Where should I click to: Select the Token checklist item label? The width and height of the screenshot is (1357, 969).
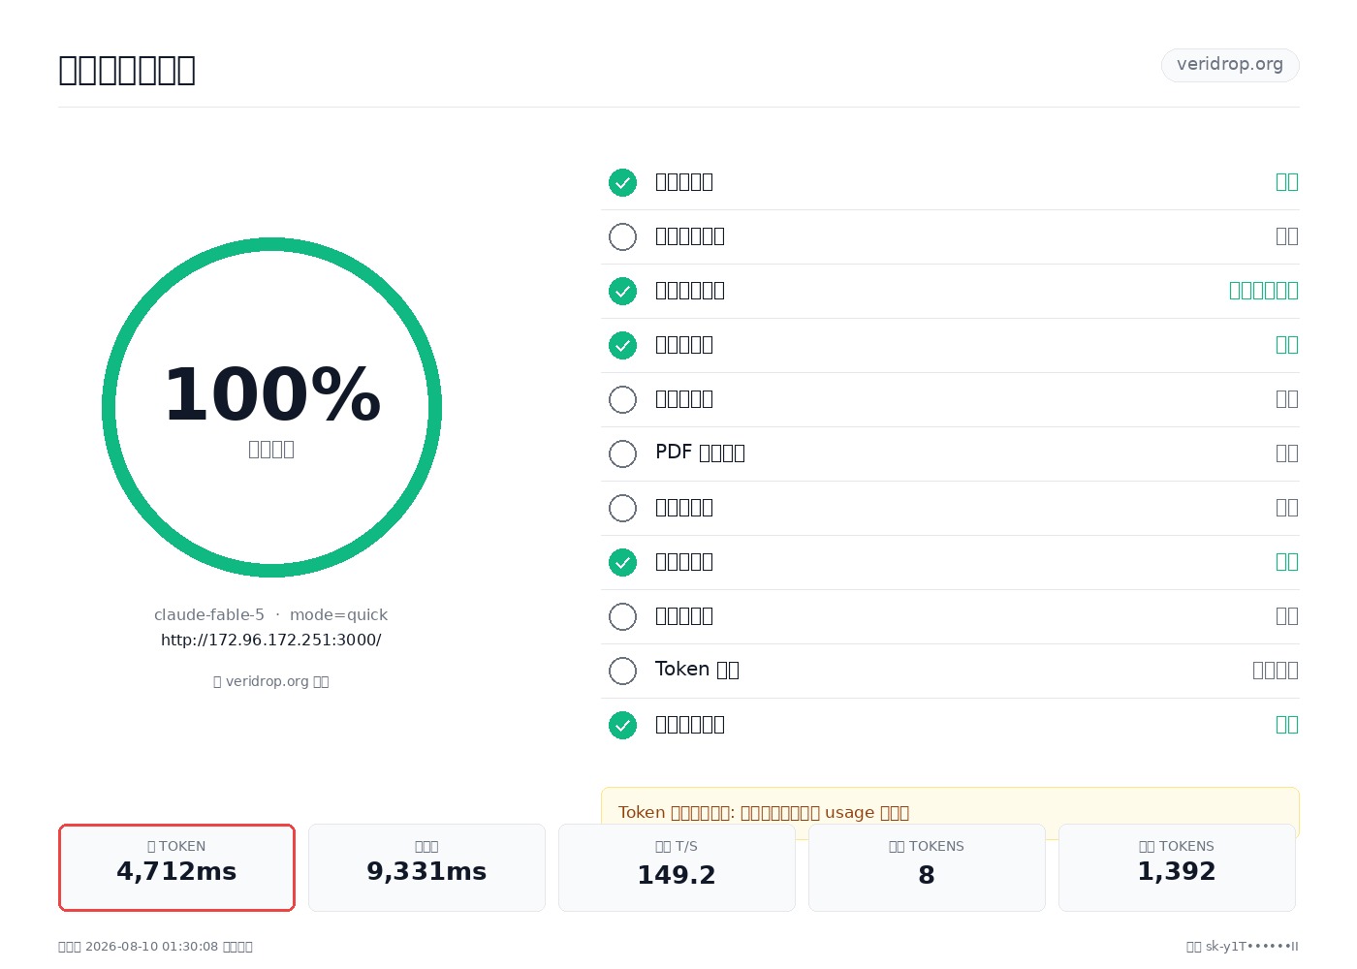coord(697,670)
